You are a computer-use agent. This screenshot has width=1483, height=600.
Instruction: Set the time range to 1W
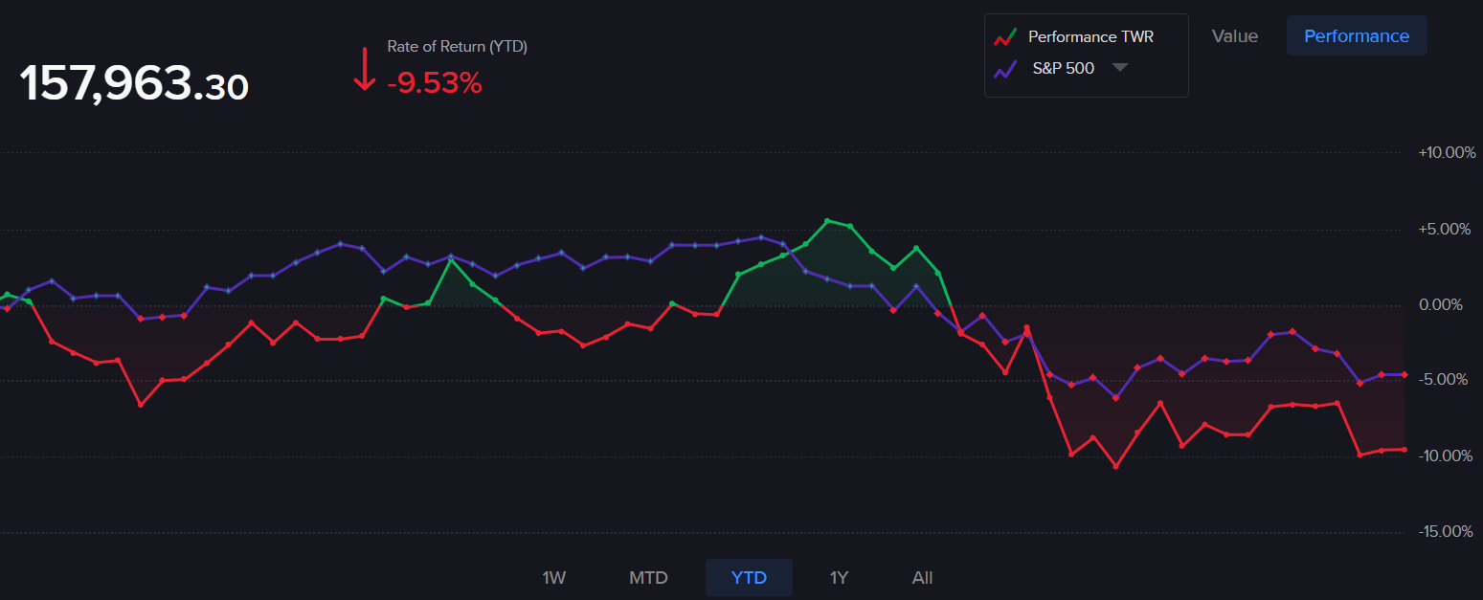(554, 578)
